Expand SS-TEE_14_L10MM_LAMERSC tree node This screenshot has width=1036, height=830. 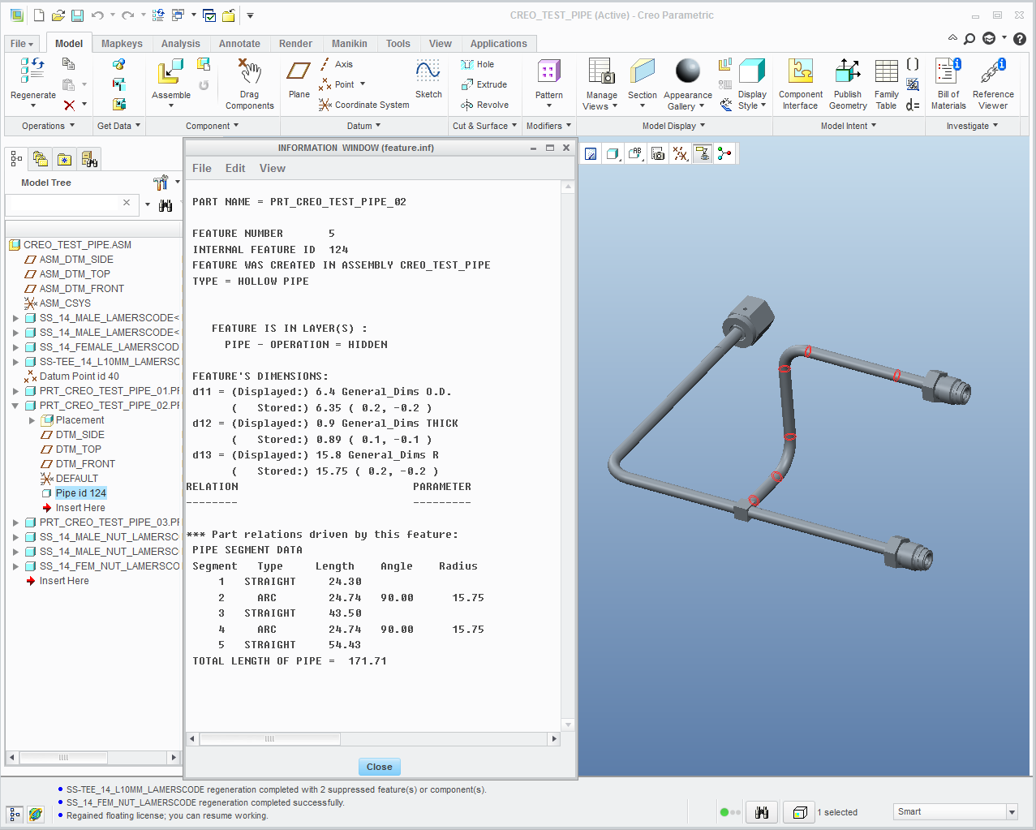15,362
